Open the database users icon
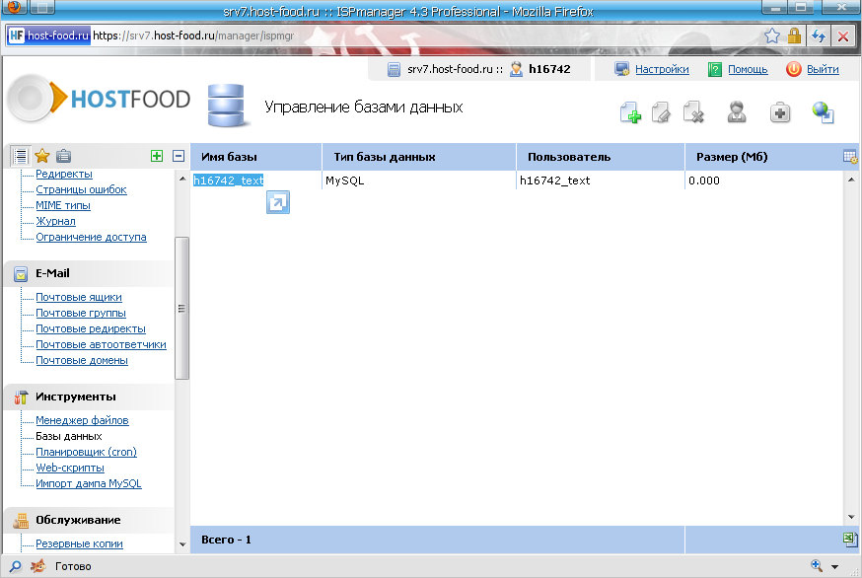This screenshot has width=862, height=578. [736, 112]
